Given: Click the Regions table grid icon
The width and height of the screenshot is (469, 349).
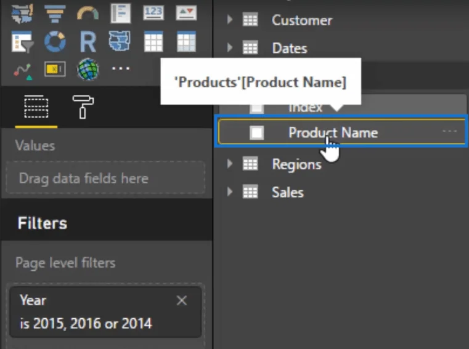Looking at the screenshot, I should pos(250,164).
